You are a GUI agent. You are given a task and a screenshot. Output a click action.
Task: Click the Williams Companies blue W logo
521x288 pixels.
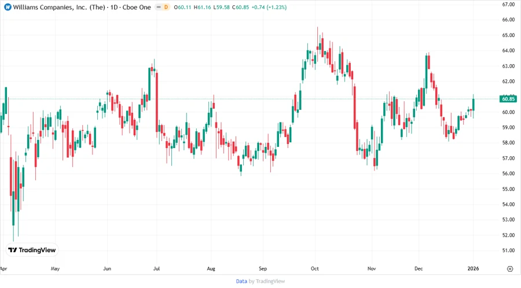[8, 8]
